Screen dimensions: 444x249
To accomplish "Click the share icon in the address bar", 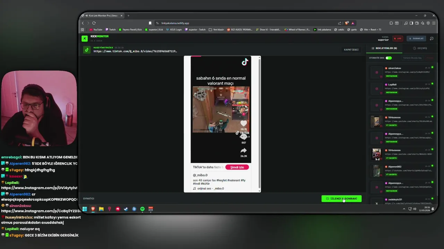I will [340, 23].
